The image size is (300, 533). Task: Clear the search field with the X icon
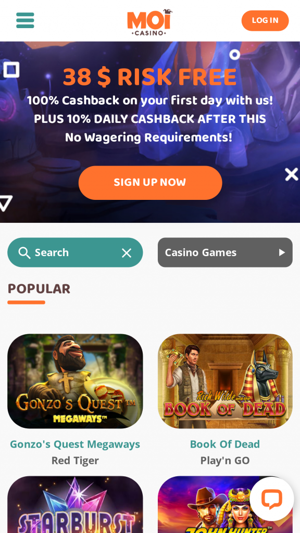coord(127,252)
